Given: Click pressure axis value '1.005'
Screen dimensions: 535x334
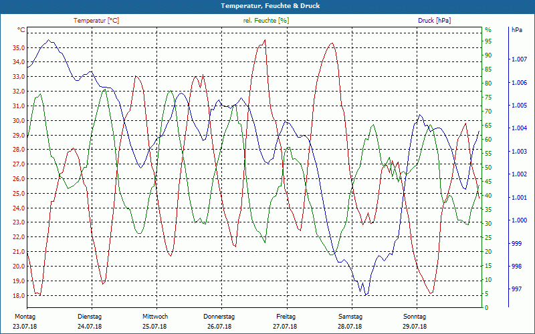Looking at the screenshot, I should [x=519, y=106].
